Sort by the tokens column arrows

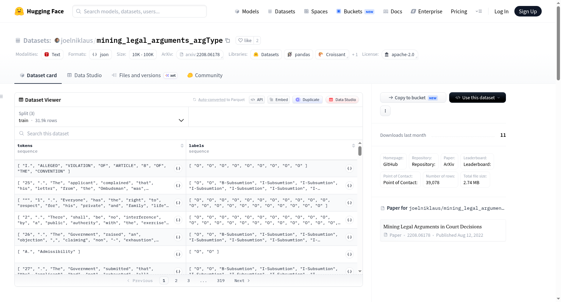coord(182,146)
